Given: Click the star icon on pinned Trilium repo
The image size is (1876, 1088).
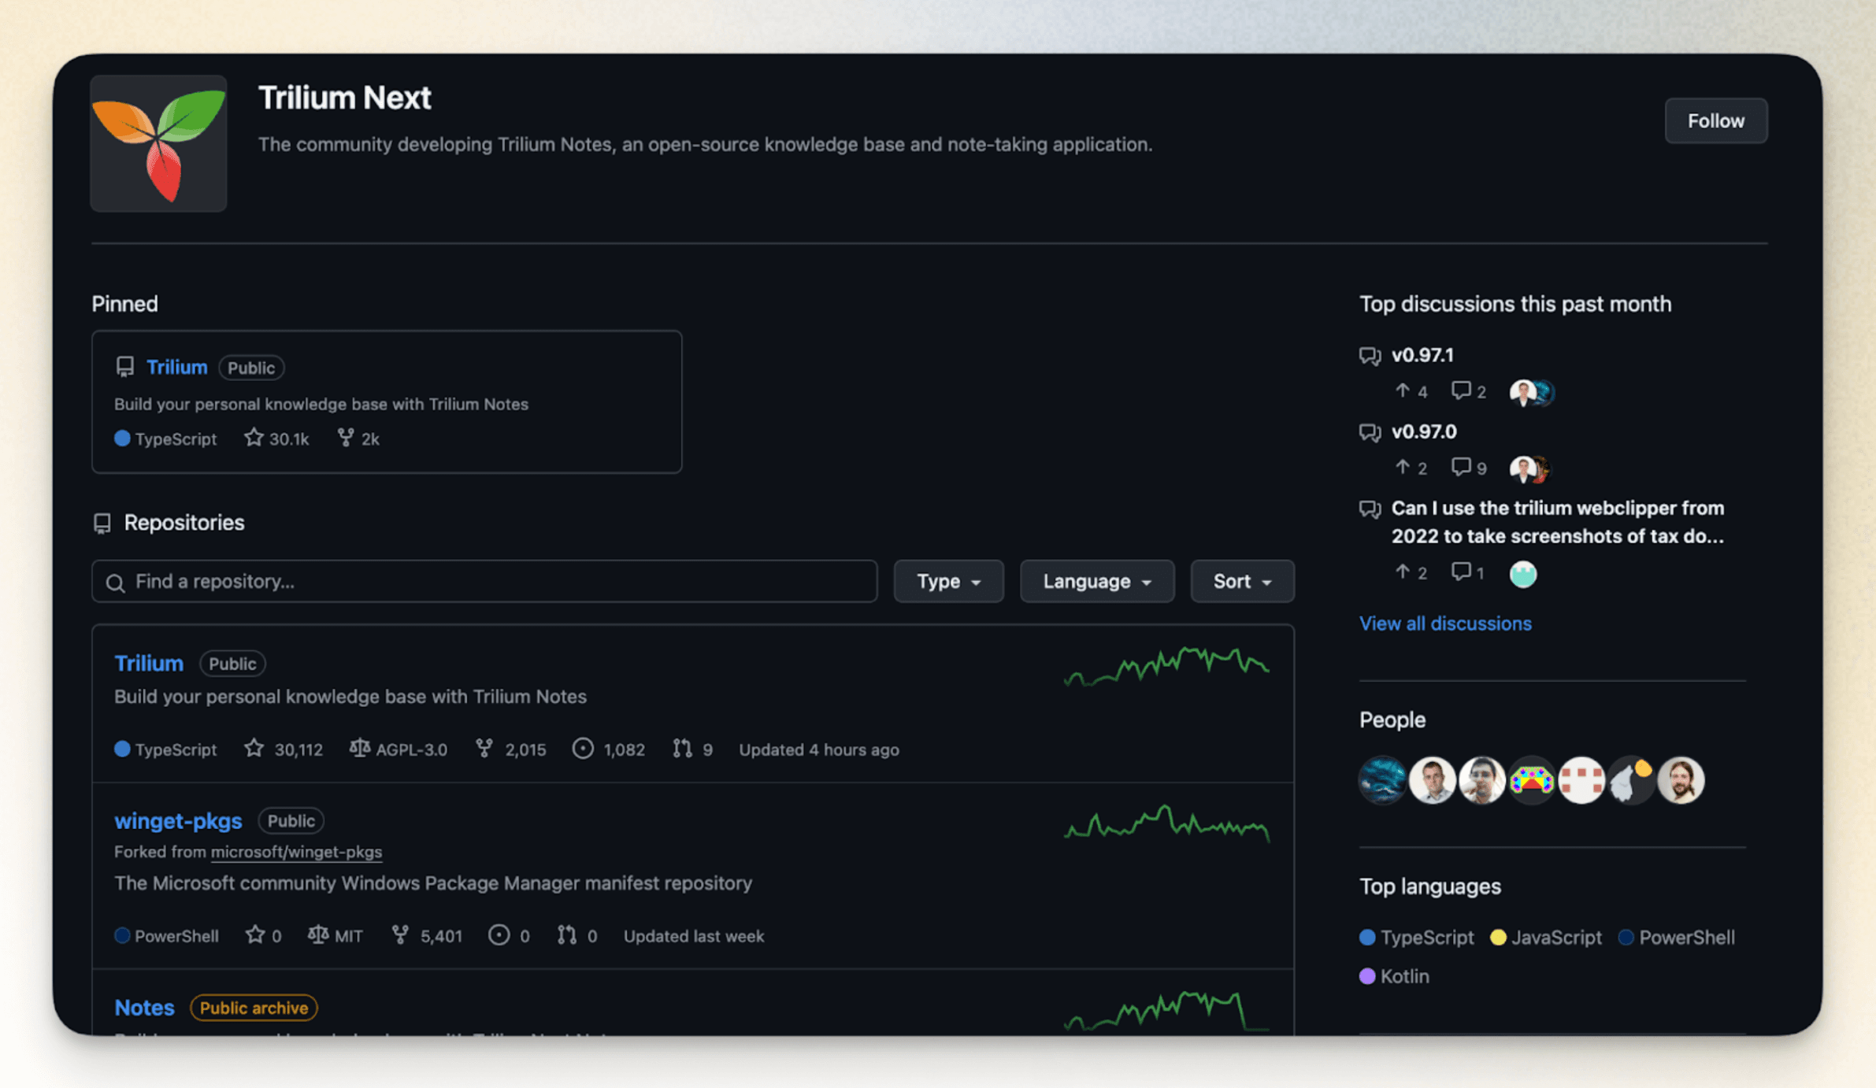Looking at the screenshot, I should (x=254, y=438).
